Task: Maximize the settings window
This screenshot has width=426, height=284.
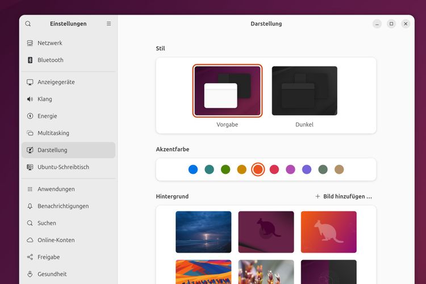Action: 391,24
